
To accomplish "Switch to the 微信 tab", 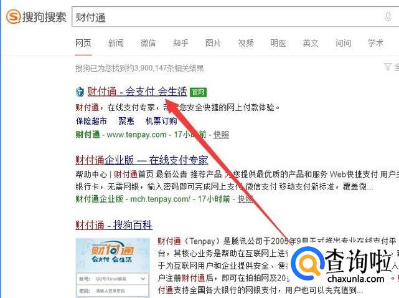I will pyautogui.click(x=148, y=43).
